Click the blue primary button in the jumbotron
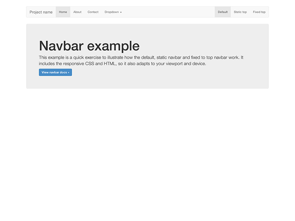Viewport: 295px width, 221px height. point(55,72)
